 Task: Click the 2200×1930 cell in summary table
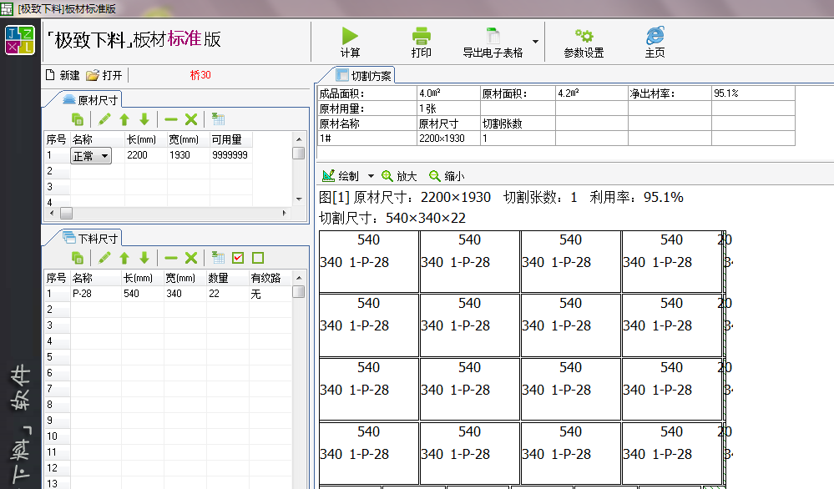click(x=449, y=139)
